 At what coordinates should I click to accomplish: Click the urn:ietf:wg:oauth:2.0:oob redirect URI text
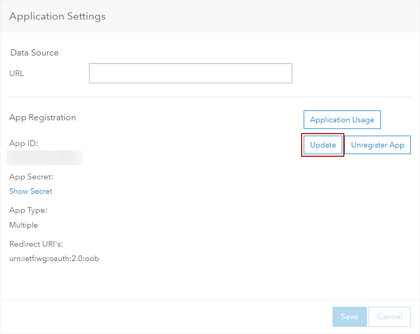click(x=54, y=258)
